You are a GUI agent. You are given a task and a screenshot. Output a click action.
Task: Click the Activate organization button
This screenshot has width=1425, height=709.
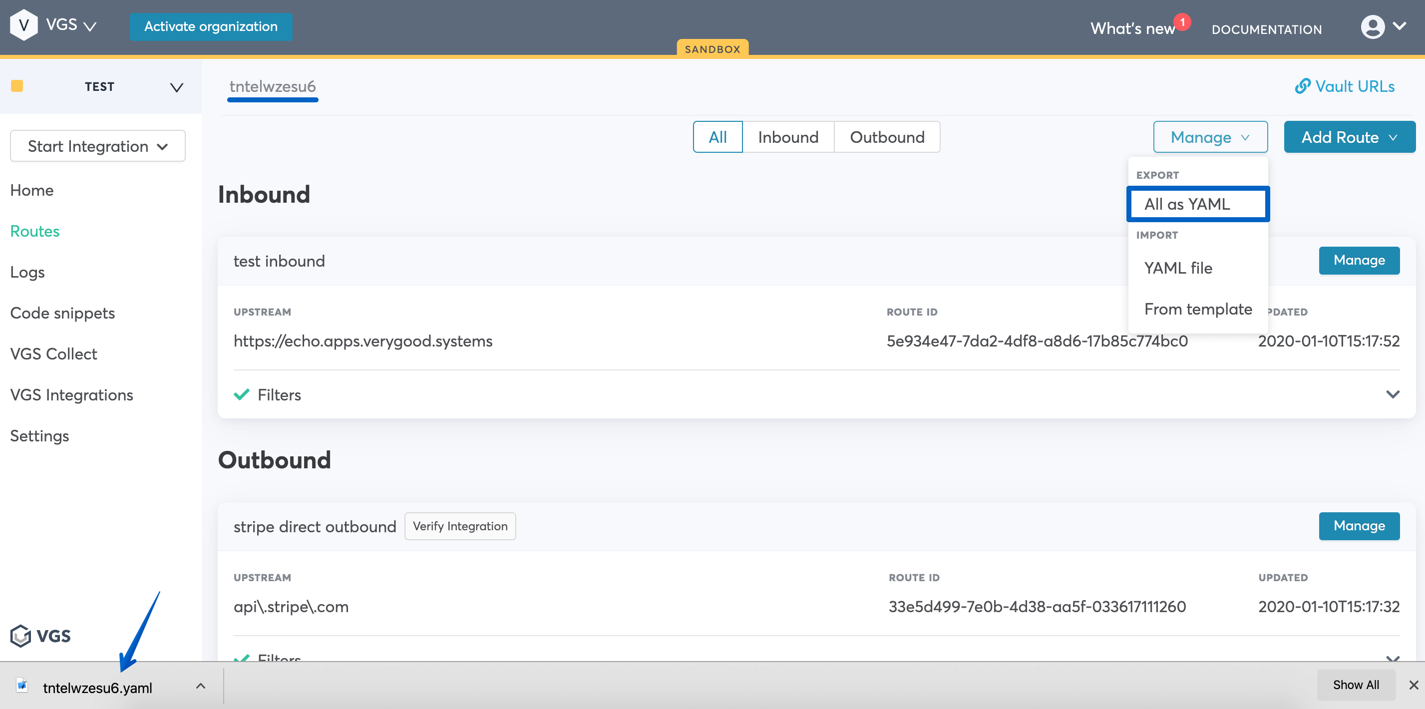[x=211, y=26]
